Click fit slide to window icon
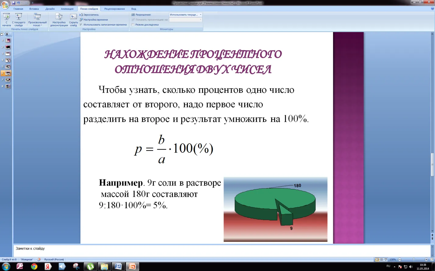 [x=432, y=259]
